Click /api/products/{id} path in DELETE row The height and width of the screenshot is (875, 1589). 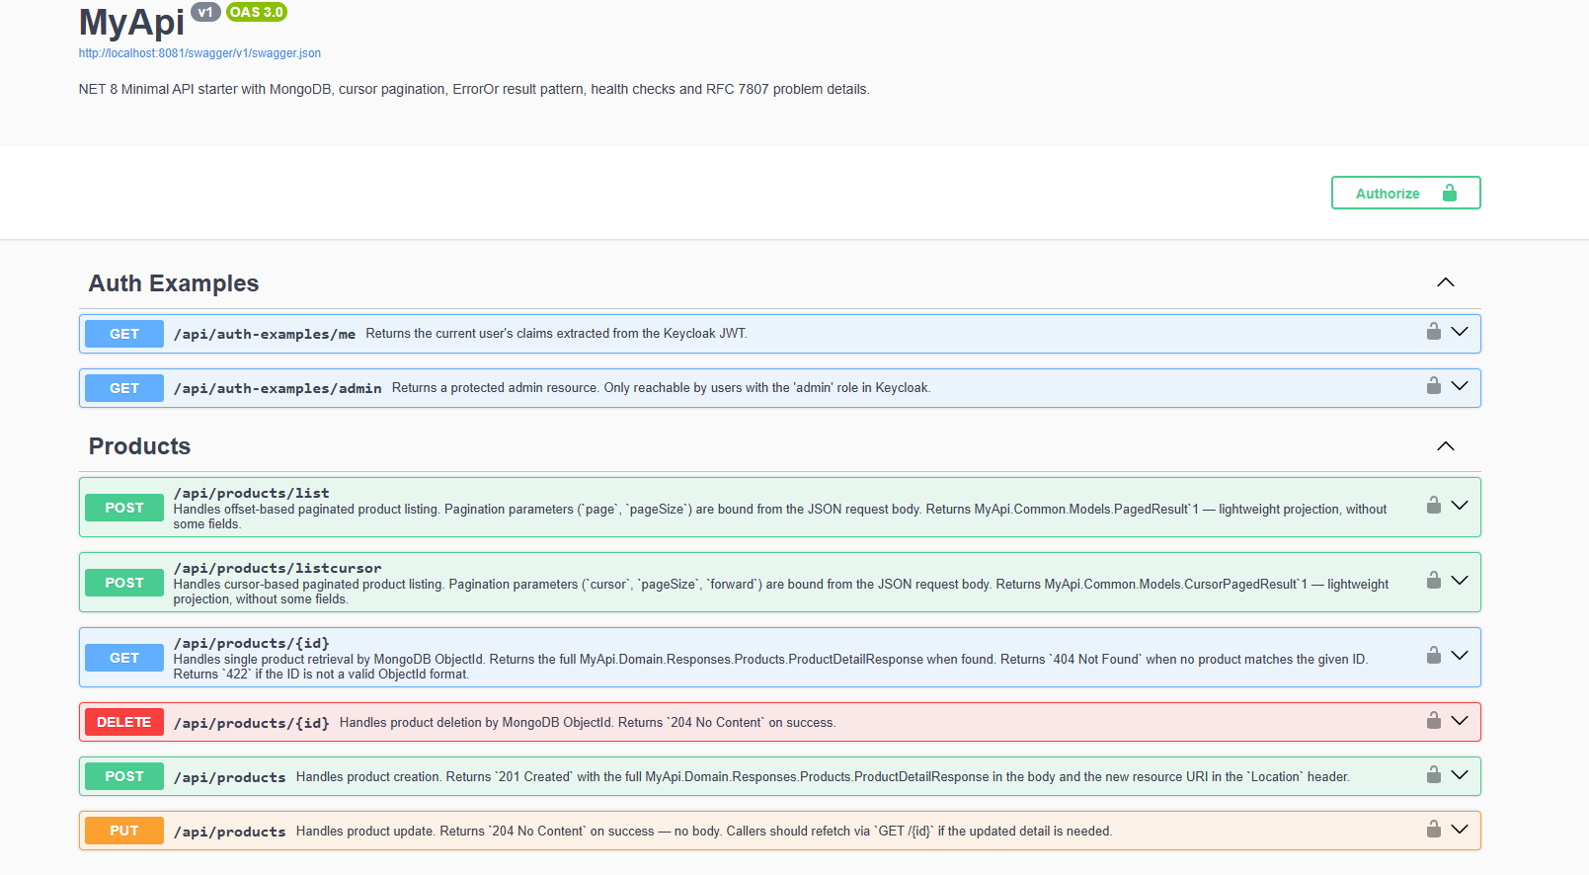pyautogui.click(x=252, y=723)
